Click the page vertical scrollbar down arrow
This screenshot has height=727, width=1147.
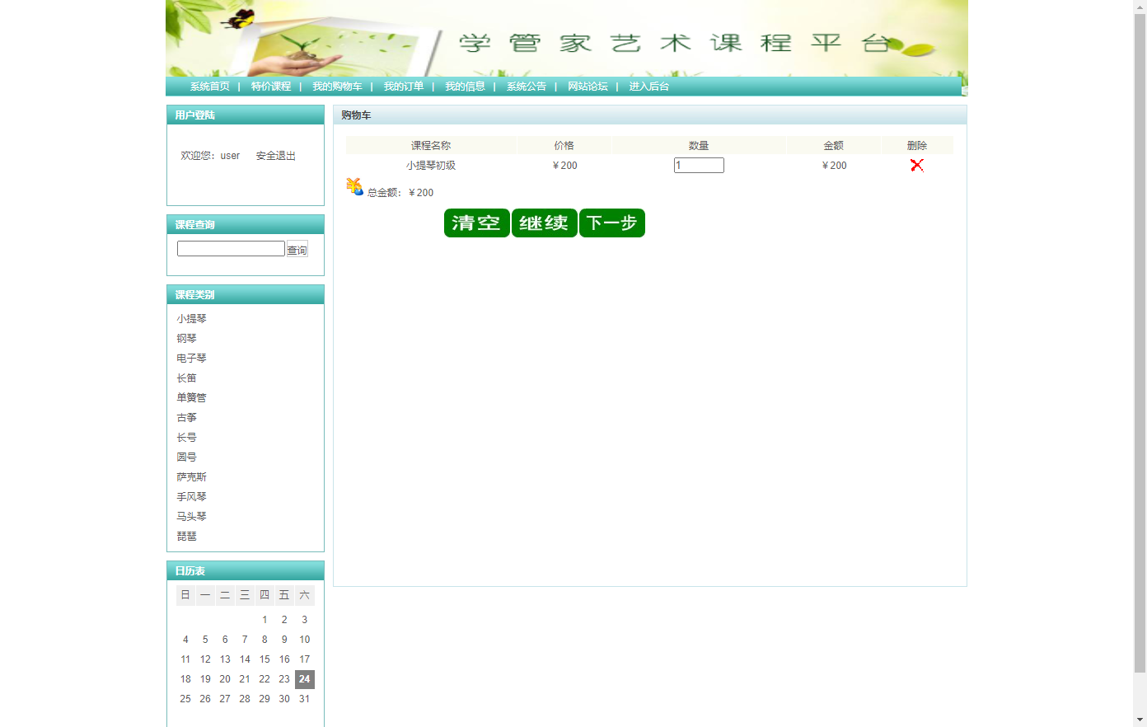coord(1140,720)
